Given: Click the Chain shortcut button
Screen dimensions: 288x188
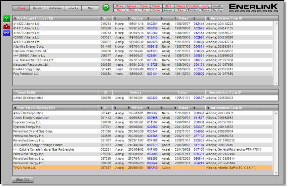Looking at the screenshot, I should 119,6.
